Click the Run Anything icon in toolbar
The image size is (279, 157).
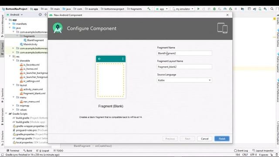coord(249,9)
